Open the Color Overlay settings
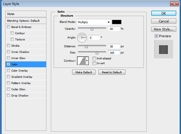The width and height of the screenshot is (181, 134). (19, 71)
